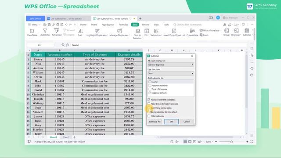Open the Fill dropdown
The height and width of the screenshot is (158, 281).
pyautogui.click(x=146, y=32)
